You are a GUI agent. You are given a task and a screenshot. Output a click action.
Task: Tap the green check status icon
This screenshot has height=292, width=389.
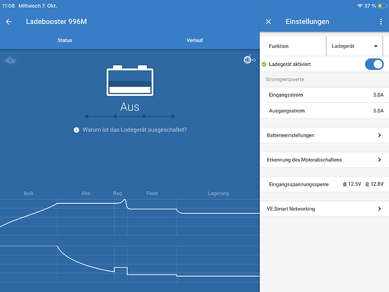[264, 64]
